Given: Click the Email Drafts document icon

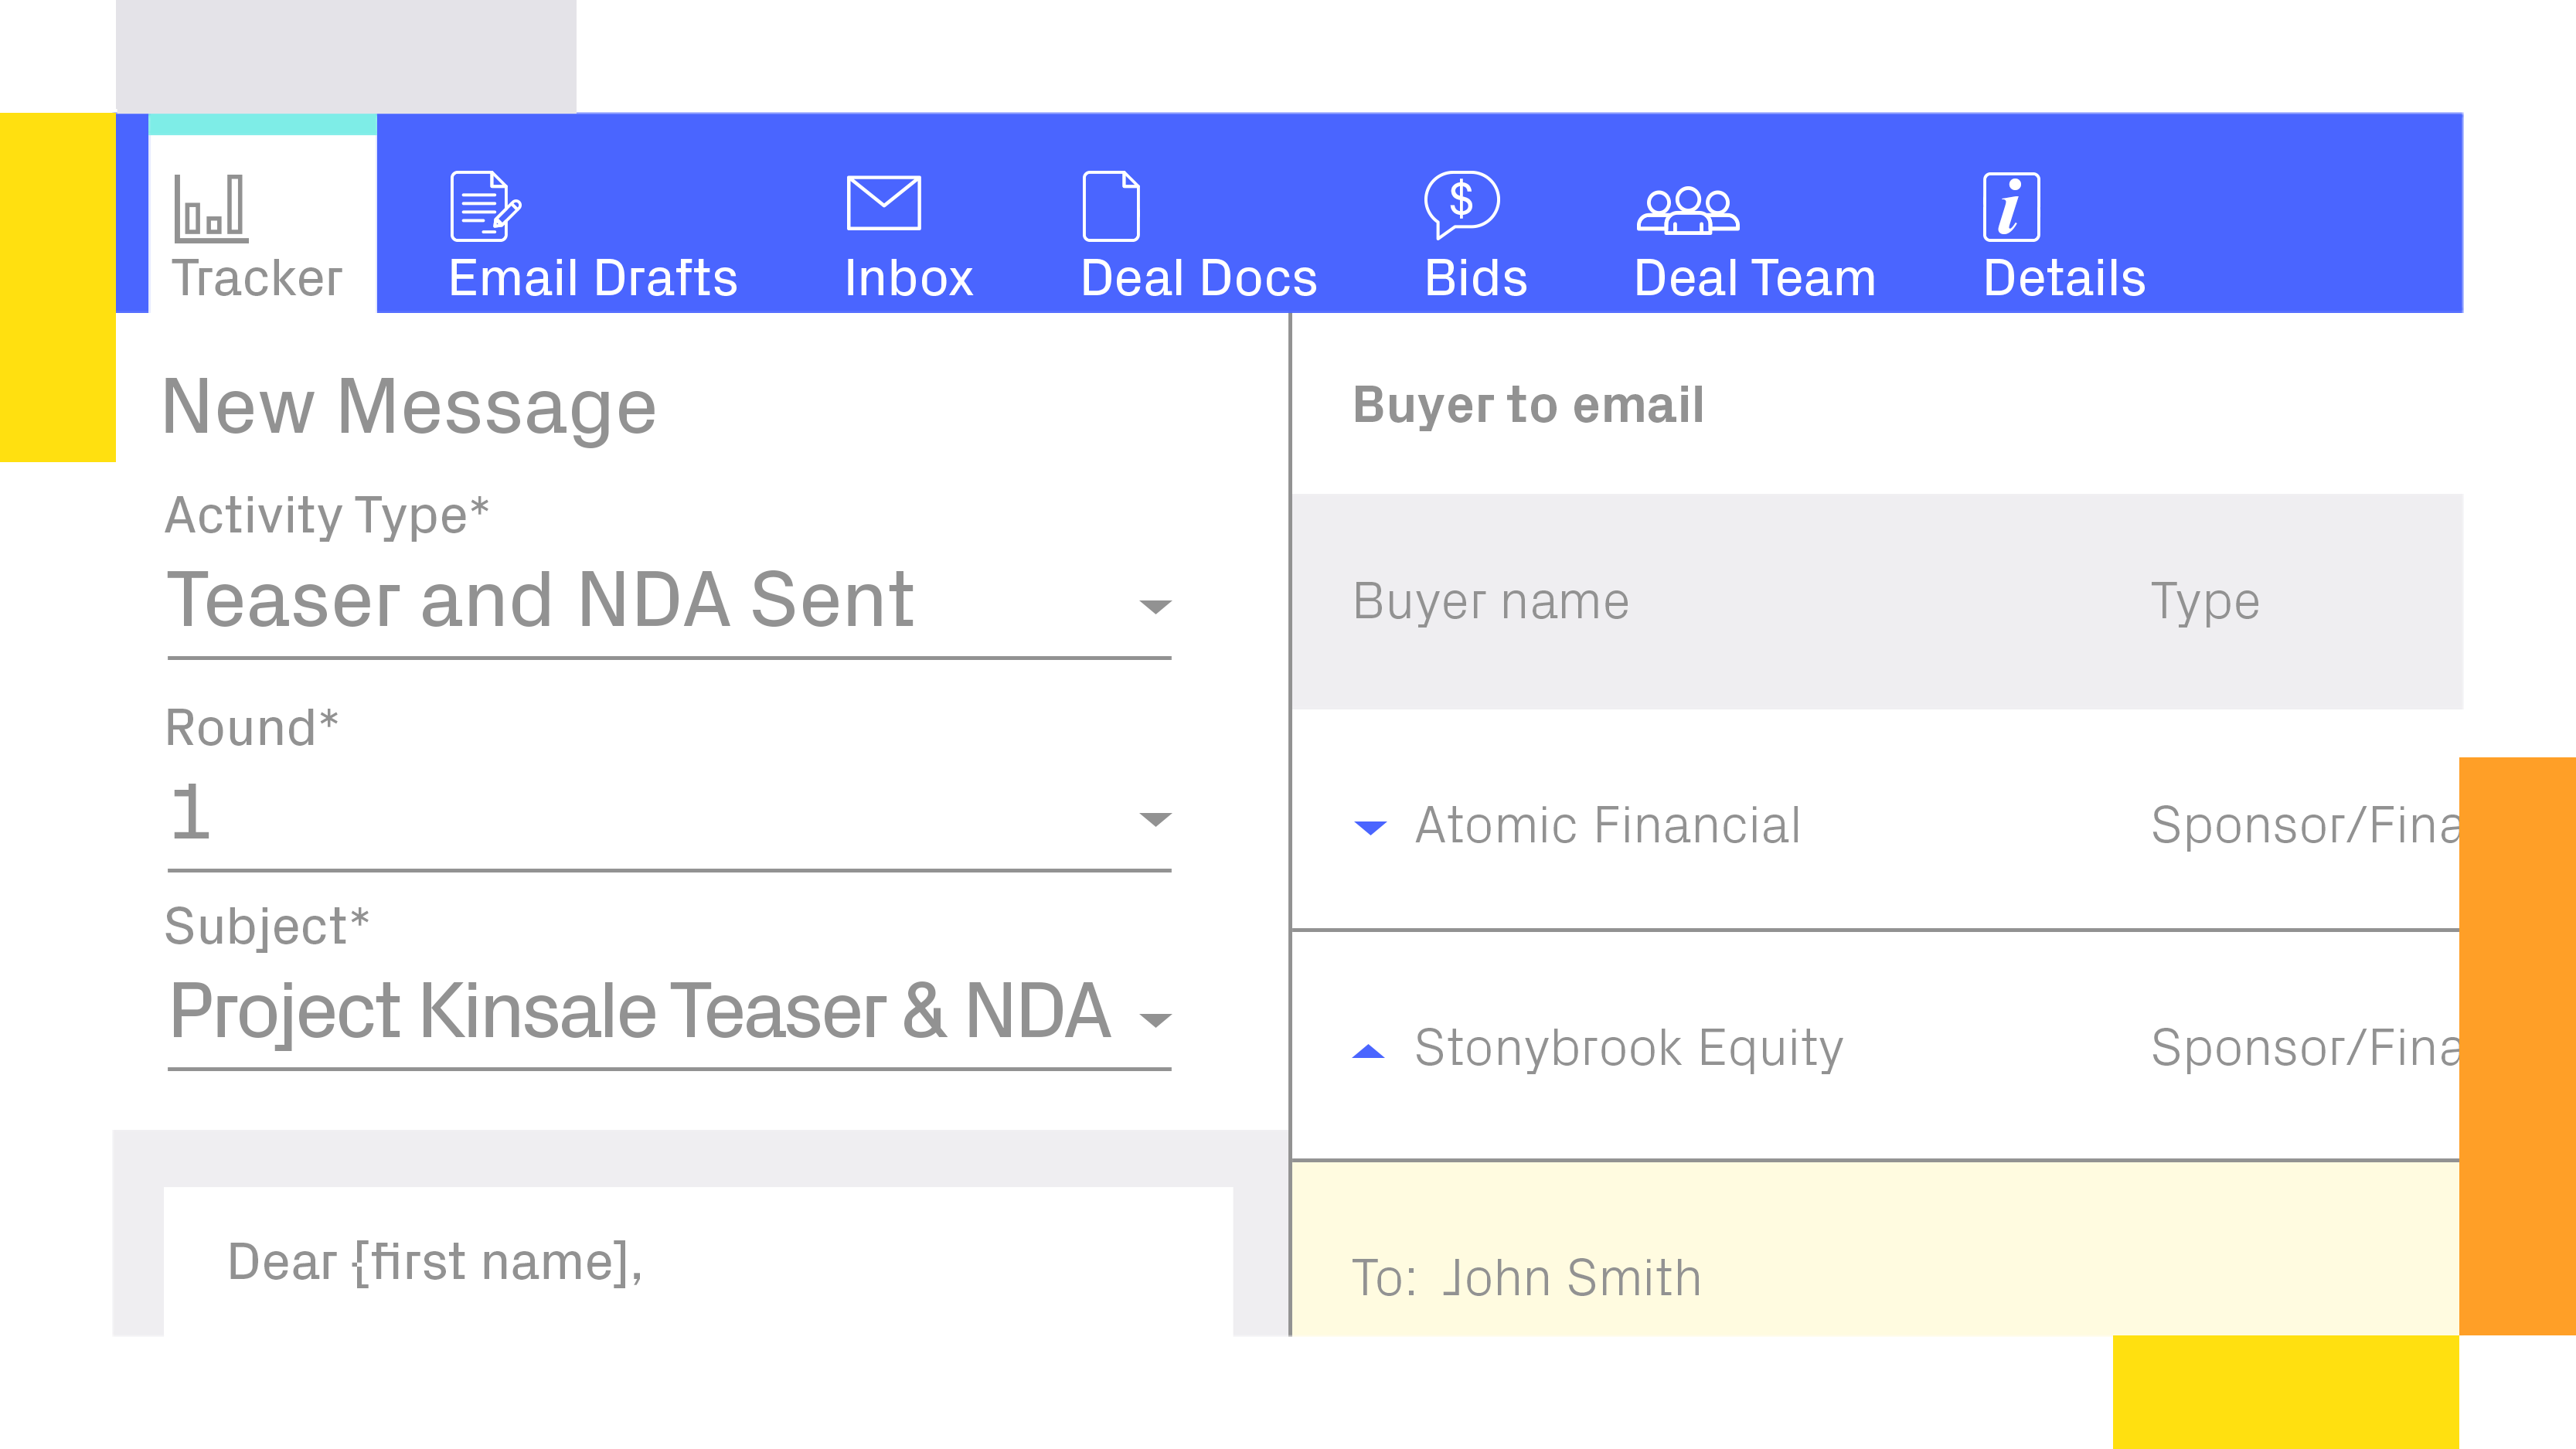Looking at the screenshot, I should tap(485, 206).
